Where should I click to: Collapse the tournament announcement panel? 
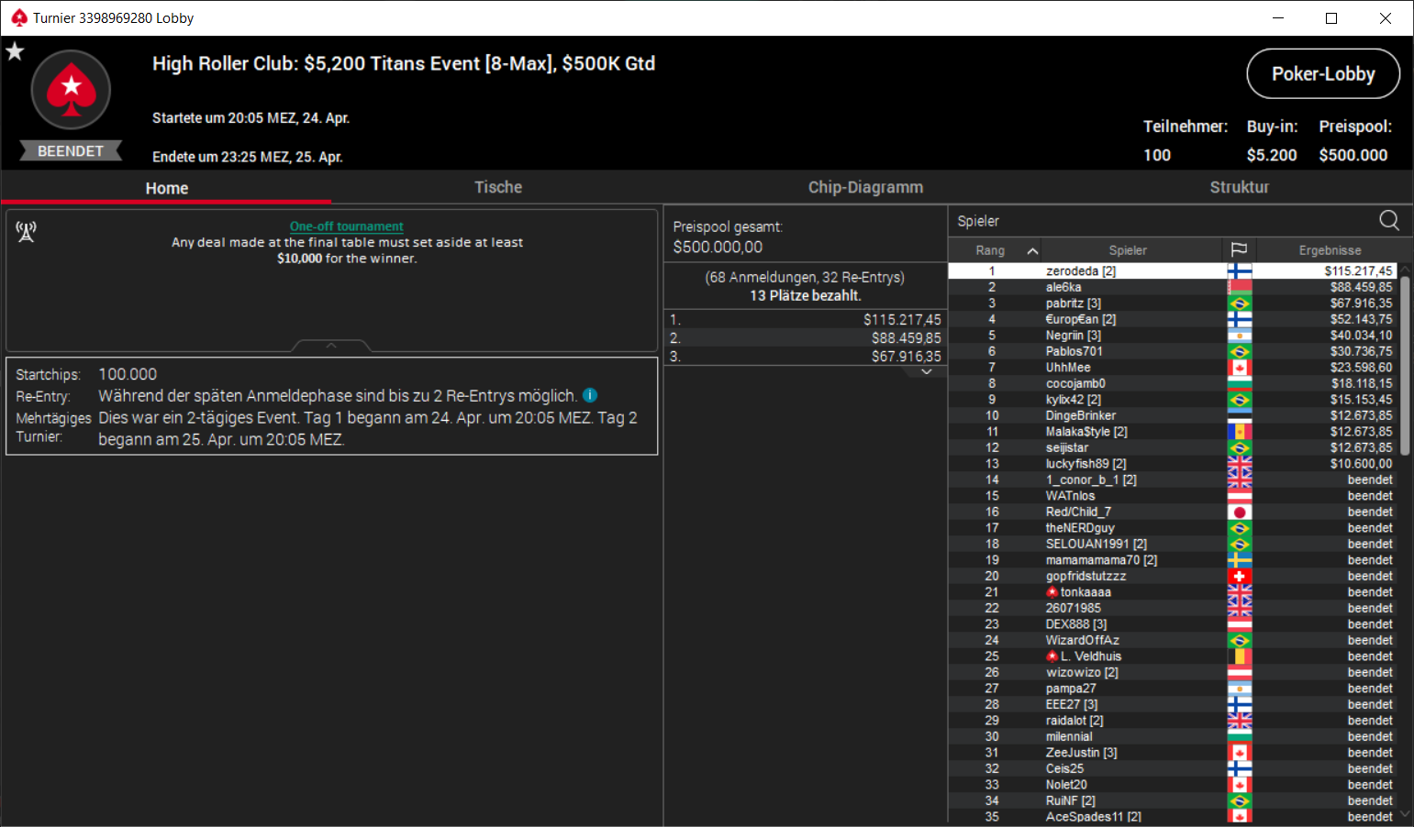(x=331, y=346)
